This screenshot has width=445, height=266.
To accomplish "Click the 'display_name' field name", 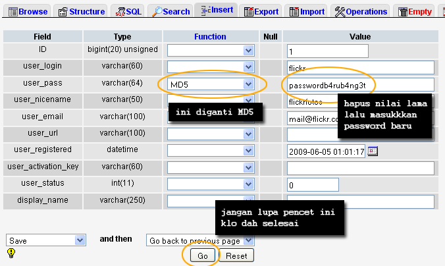I will tap(43, 200).
